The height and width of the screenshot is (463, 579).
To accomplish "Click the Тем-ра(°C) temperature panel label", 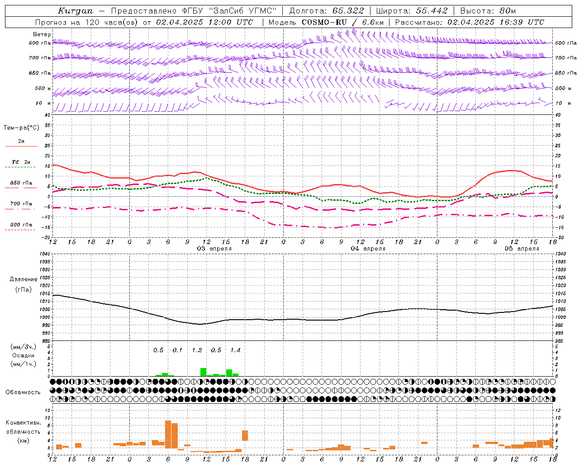I will [x=21, y=128].
